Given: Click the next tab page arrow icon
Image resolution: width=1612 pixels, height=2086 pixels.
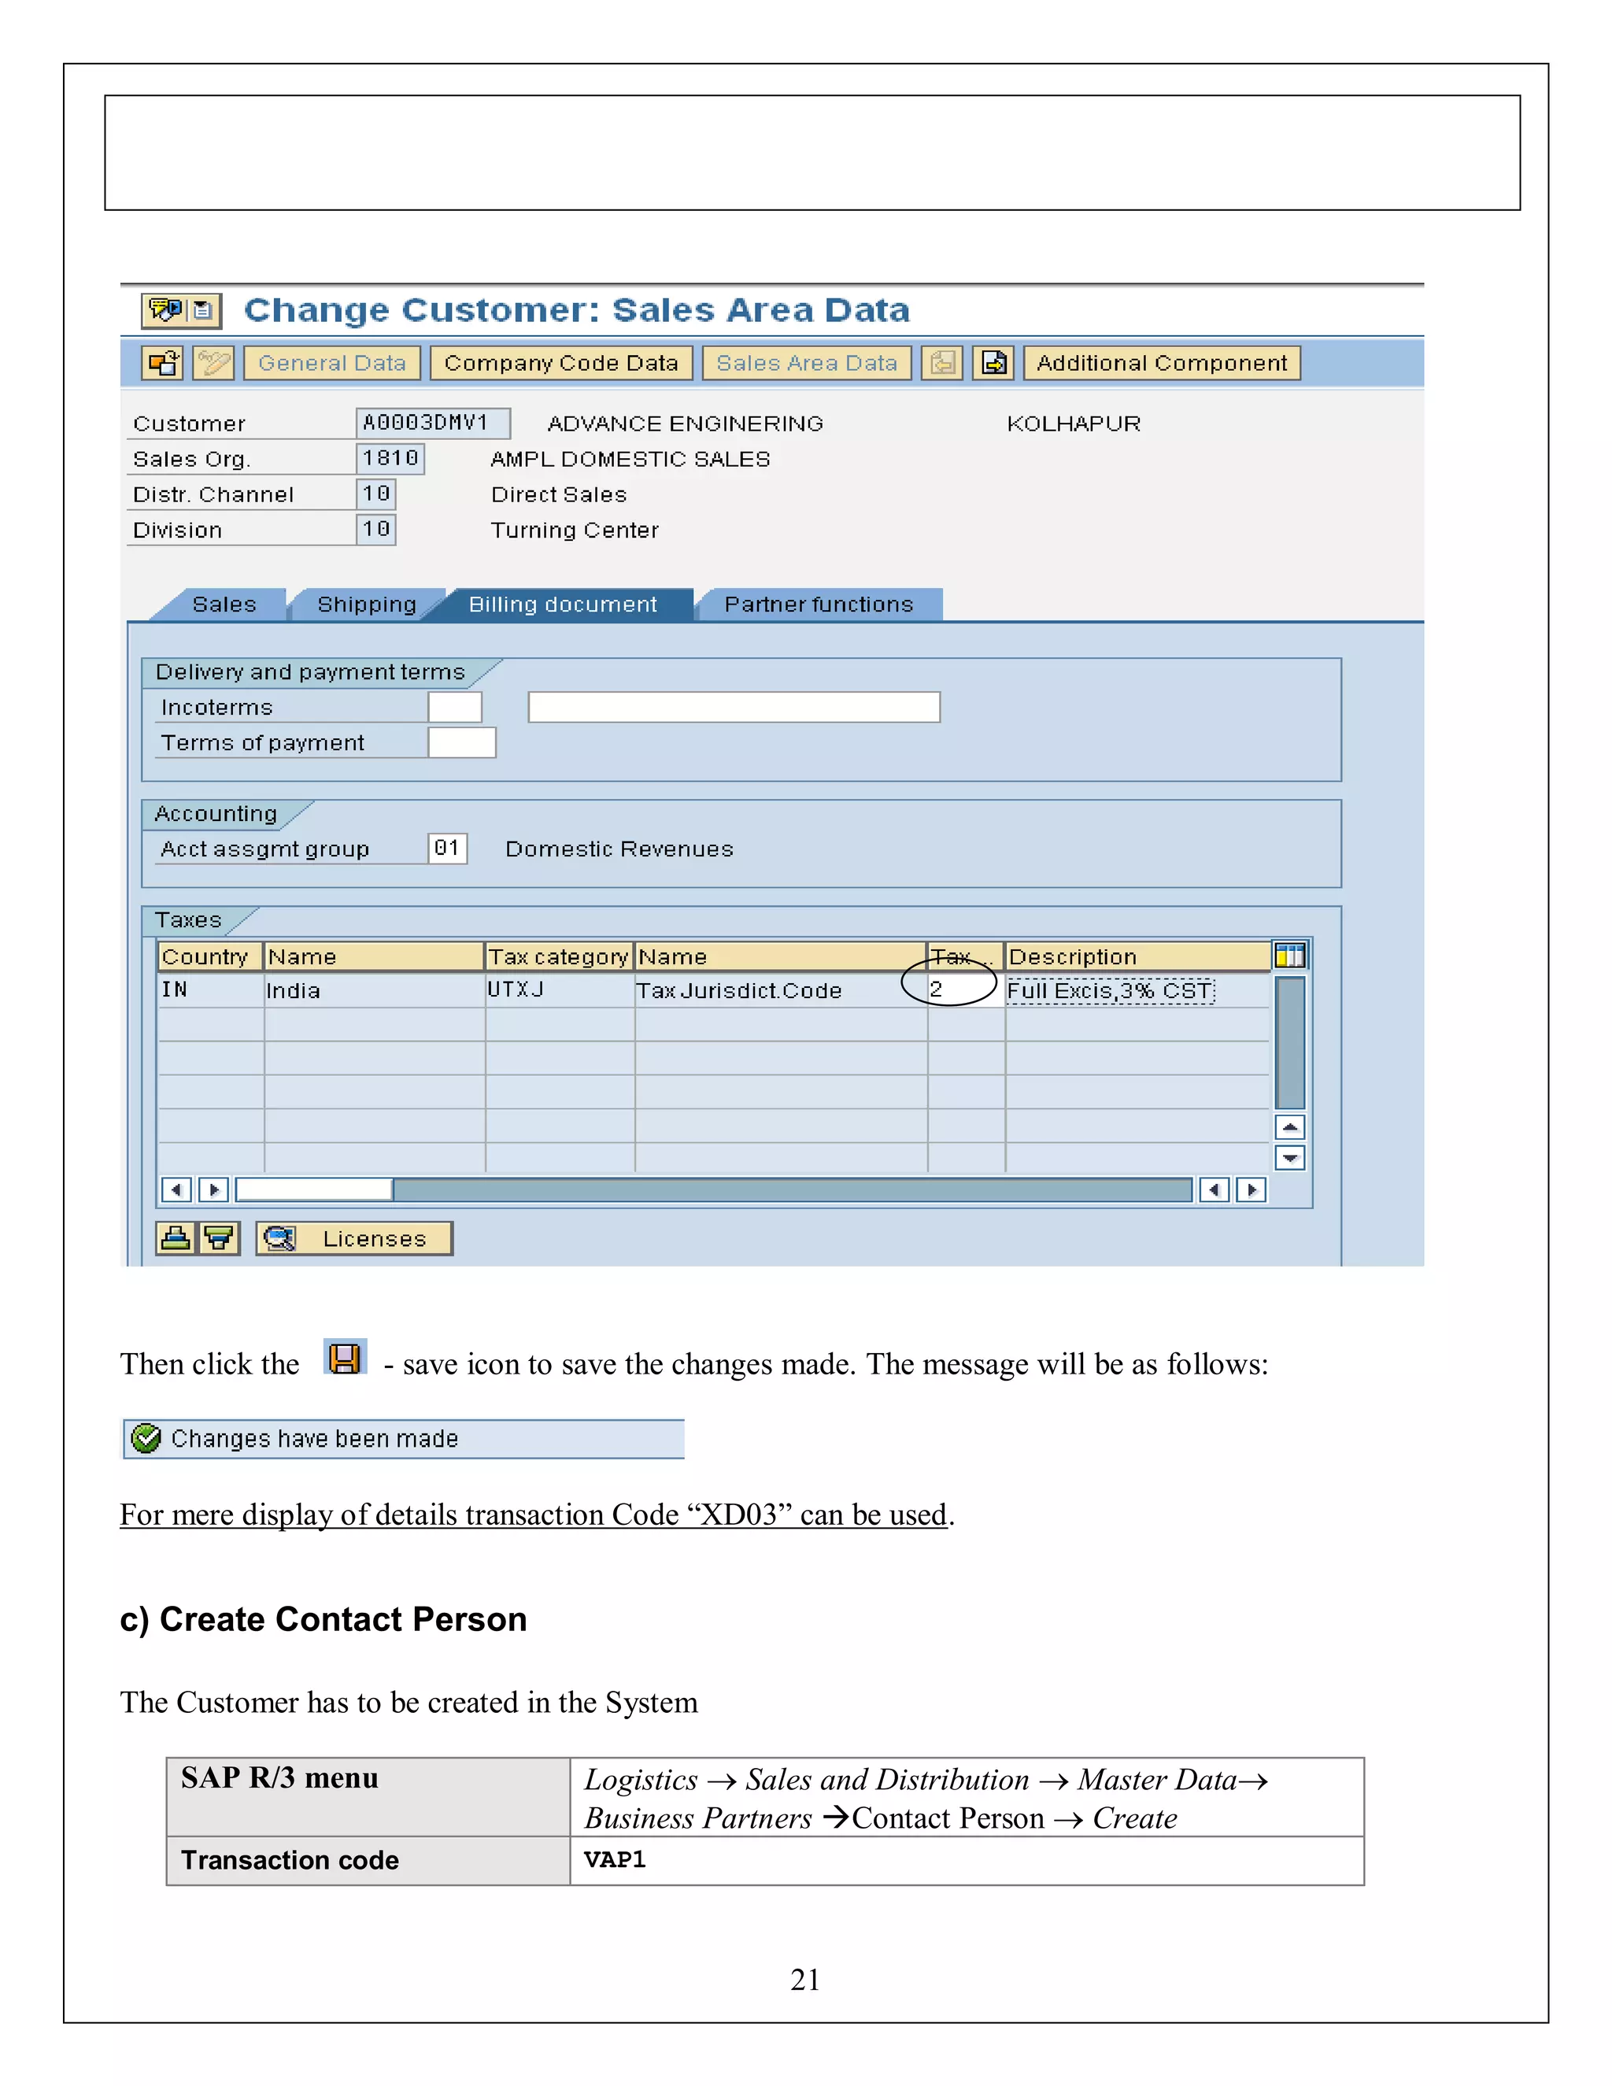Looking at the screenshot, I should pos(993,363).
